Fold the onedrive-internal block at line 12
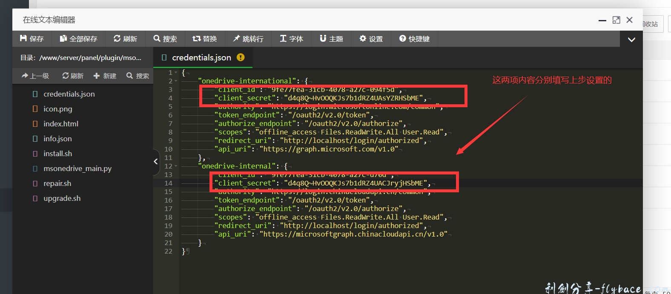The image size is (671, 294). [176, 166]
